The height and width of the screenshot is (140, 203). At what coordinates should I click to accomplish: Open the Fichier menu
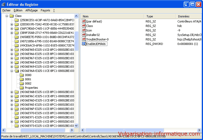pyautogui.click(x=7, y=10)
